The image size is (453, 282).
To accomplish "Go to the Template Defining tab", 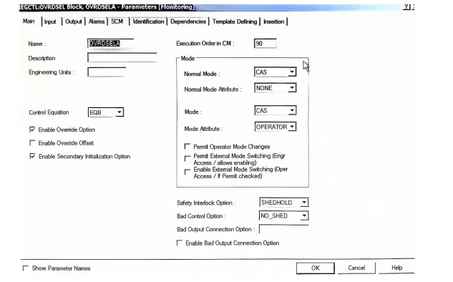I will coord(235,21).
